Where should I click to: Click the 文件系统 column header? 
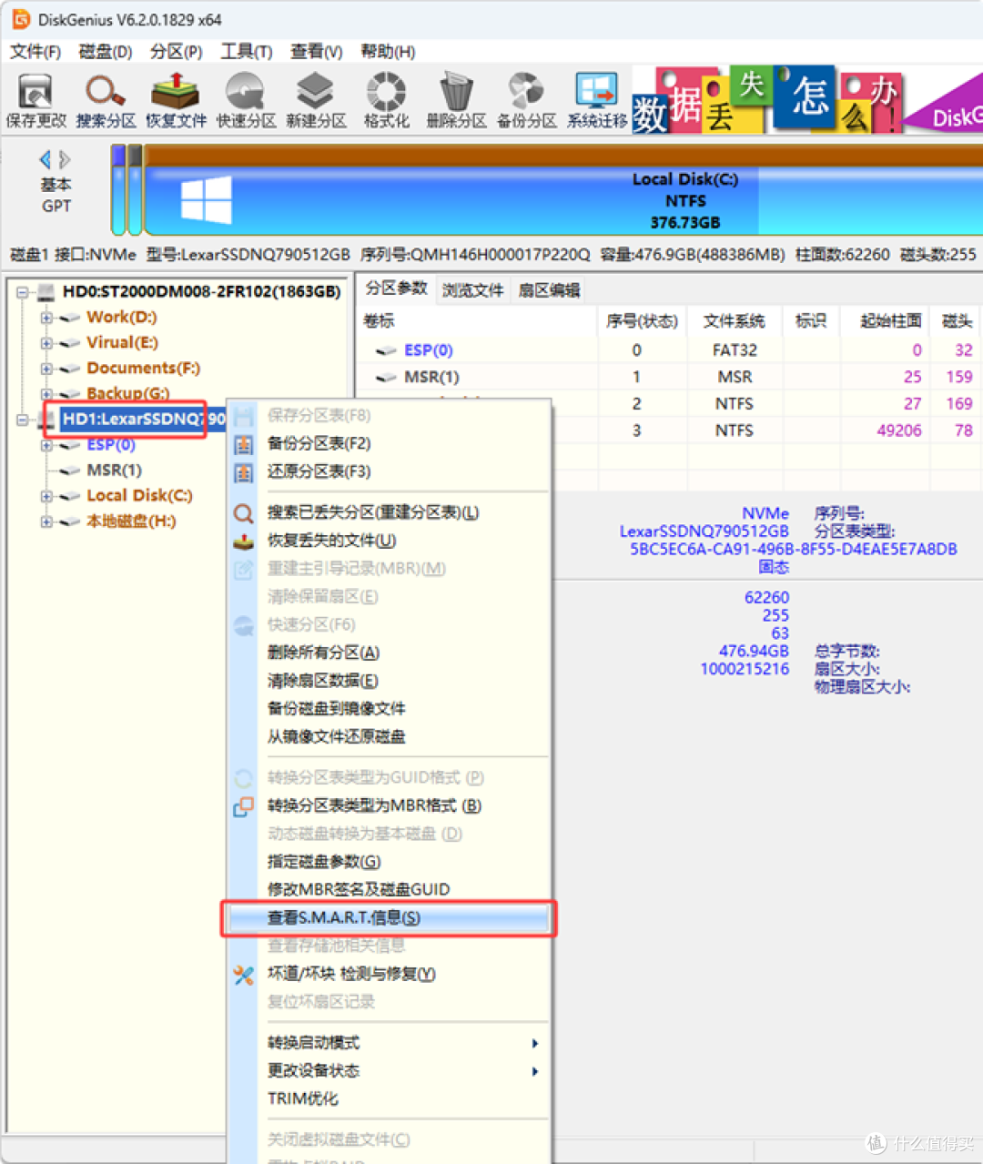pyautogui.click(x=734, y=321)
